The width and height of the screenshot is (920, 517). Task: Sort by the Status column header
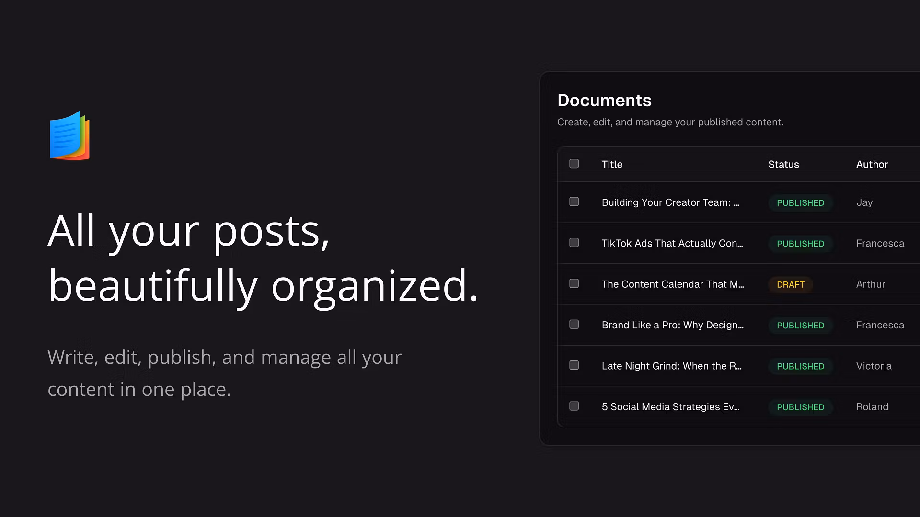[x=783, y=164]
